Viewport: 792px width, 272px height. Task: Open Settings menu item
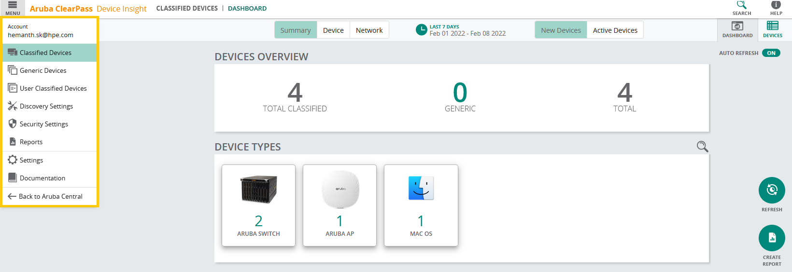(x=50, y=160)
